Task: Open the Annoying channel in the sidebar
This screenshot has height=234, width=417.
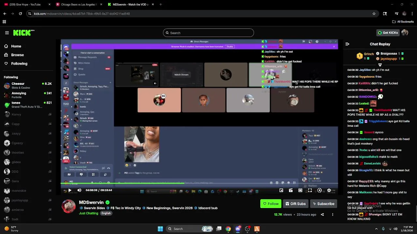Action: [28, 95]
